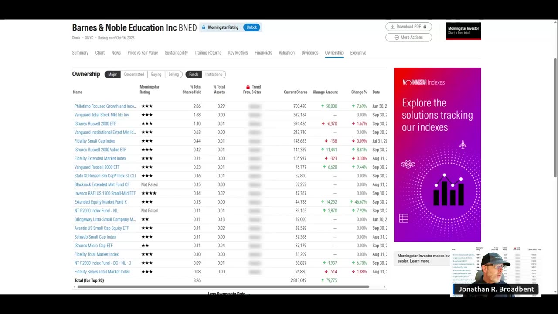Open the Chart tab
Screen dimensions: 558x314
coord(100,53)
